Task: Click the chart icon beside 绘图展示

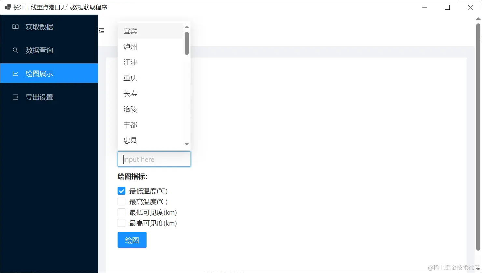Action: coord(15,74)
